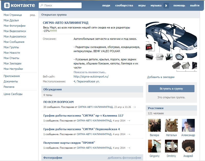Open Мои Друзья
This screenshot has width=205, height=161.
pyautogui.click(x=11, y=20)
